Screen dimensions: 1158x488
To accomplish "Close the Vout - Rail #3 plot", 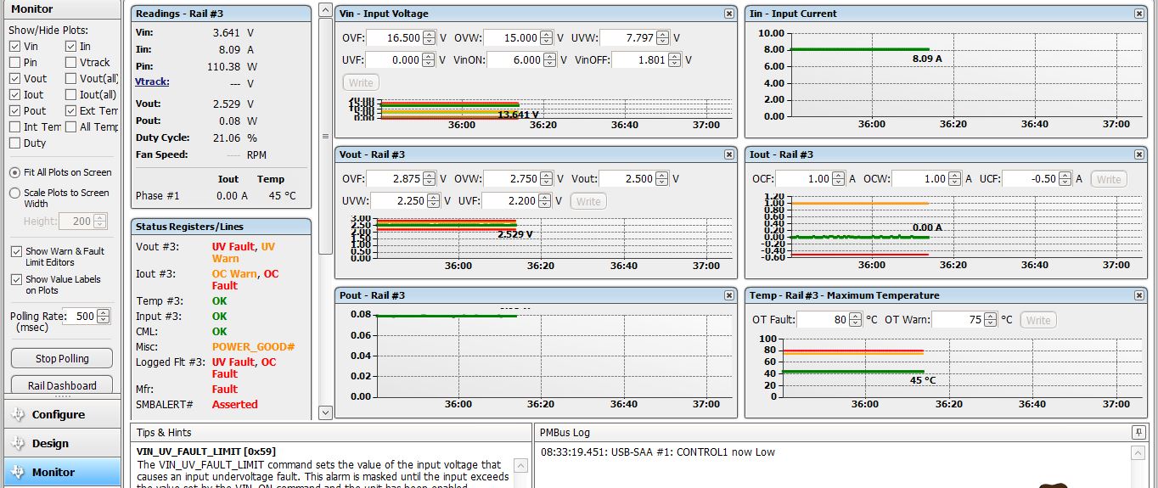I will (x=729, y=154).
